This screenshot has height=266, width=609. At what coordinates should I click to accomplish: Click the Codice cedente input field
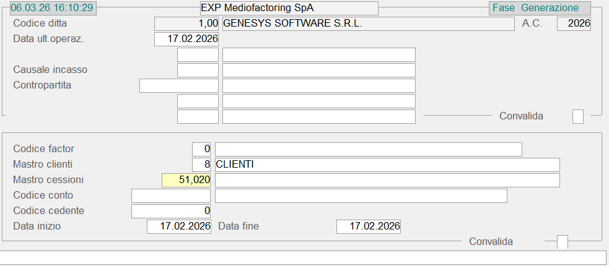pyautogui.click(x=171, y=212)
